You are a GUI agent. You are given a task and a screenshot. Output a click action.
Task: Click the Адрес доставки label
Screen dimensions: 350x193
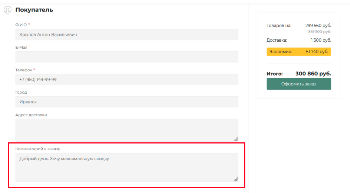(31, 115)
